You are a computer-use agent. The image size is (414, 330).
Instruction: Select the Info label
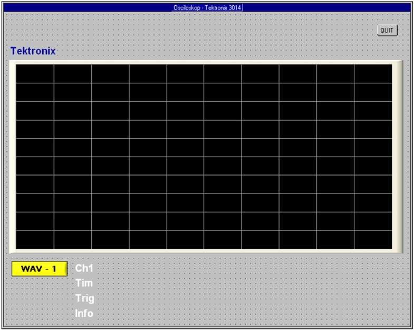click(84, 313)
